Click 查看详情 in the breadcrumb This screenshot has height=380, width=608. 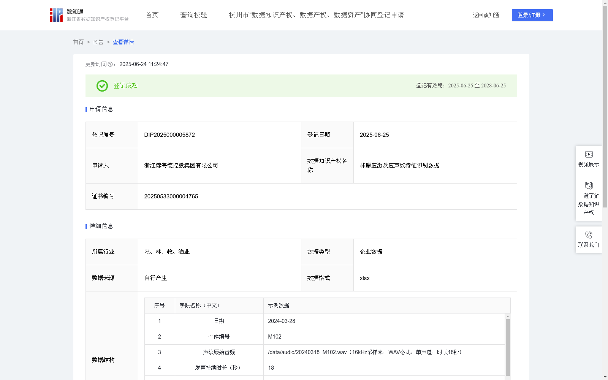point(123,42)
